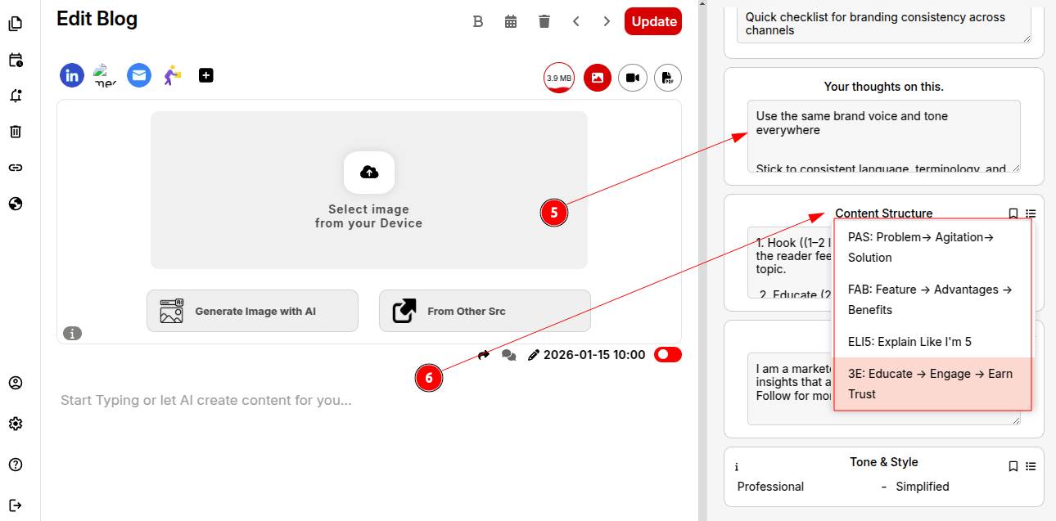Click the red Update button

pyautogui.click(x=653, y=21)
